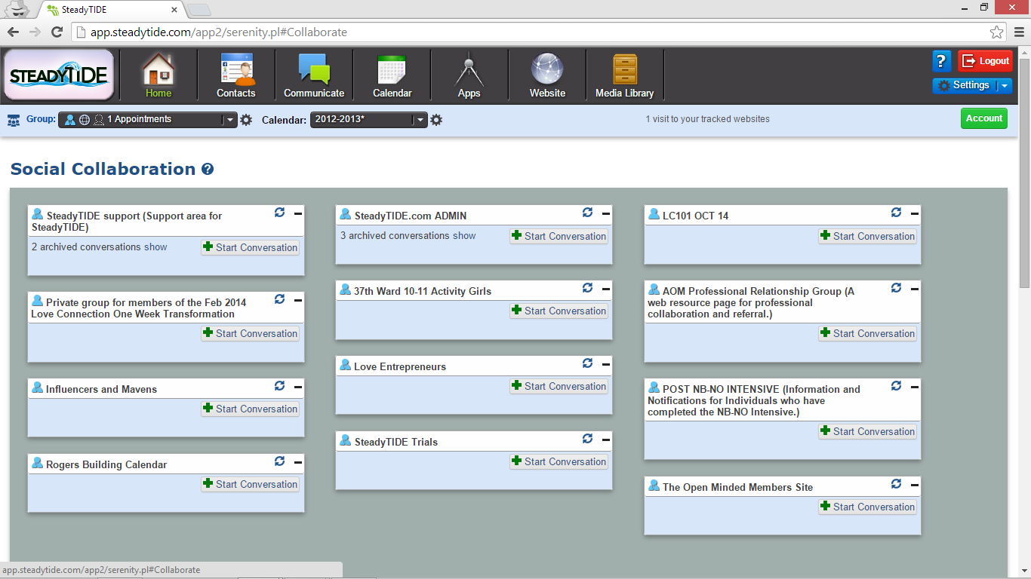Refresh the SteadyTIDE support group panel

click(x=279, y=213)
